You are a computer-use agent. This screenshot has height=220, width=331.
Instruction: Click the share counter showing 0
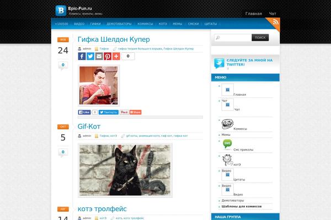coord(128,56)
